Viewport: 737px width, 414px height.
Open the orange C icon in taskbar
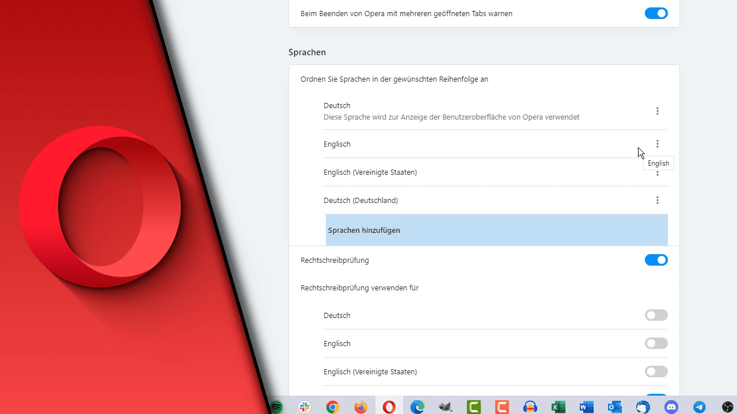point(502,407)
